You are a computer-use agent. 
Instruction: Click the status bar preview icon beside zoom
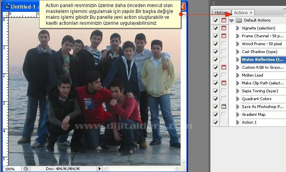point(26,168)
